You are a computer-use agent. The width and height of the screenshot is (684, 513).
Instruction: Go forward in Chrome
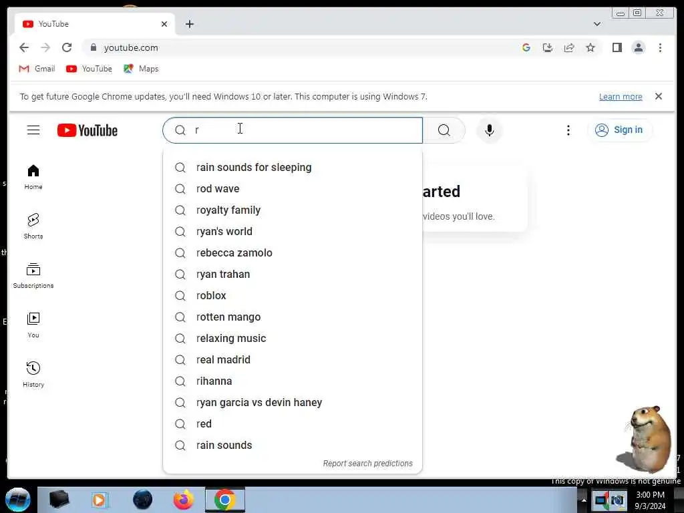[x=45, y=47]
